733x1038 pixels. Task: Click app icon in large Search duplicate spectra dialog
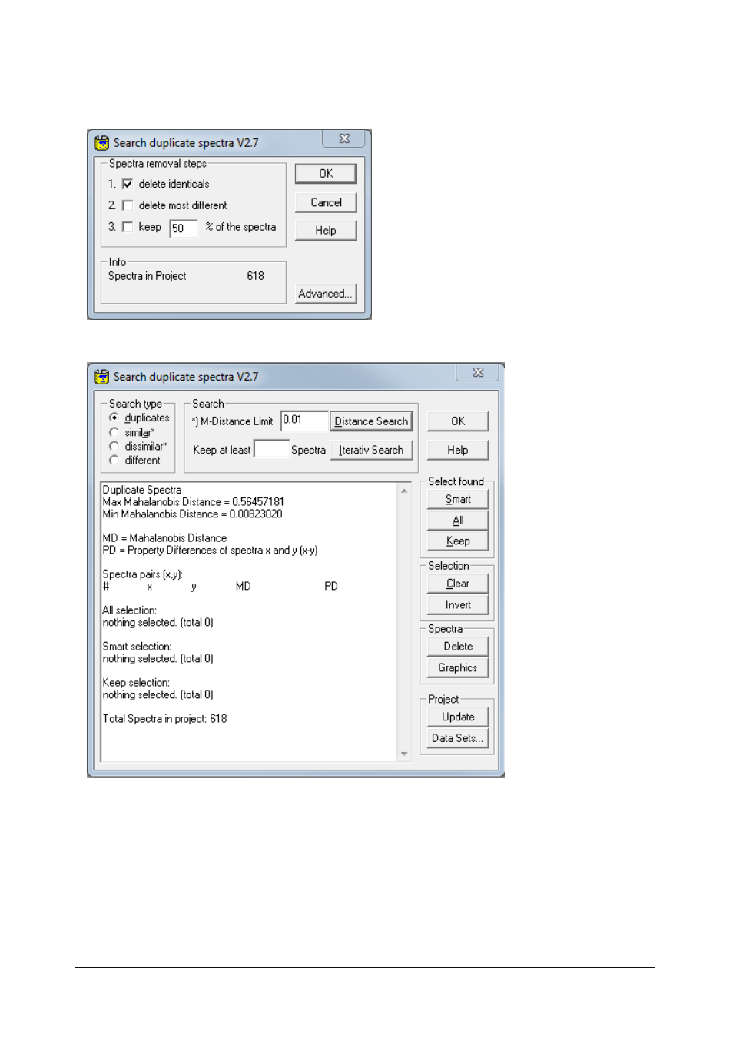click(101, 377)
